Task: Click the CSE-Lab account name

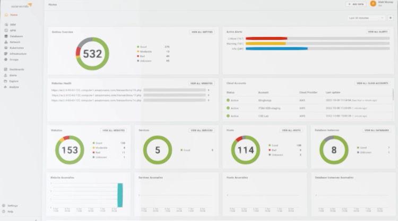Action: pyautogui.click(x=263, y=116)
